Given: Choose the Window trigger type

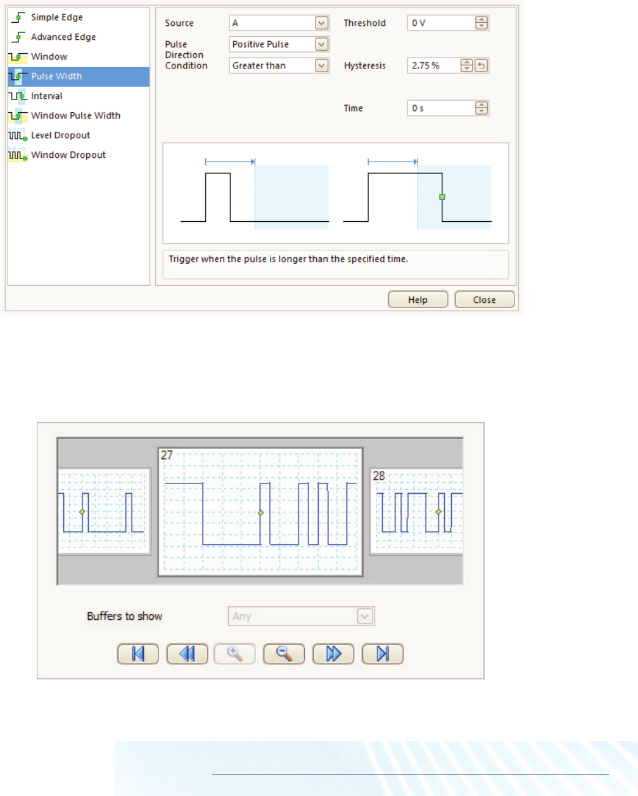Looking at the screenshot, I should pyautogui.click(x=79, y=56).
